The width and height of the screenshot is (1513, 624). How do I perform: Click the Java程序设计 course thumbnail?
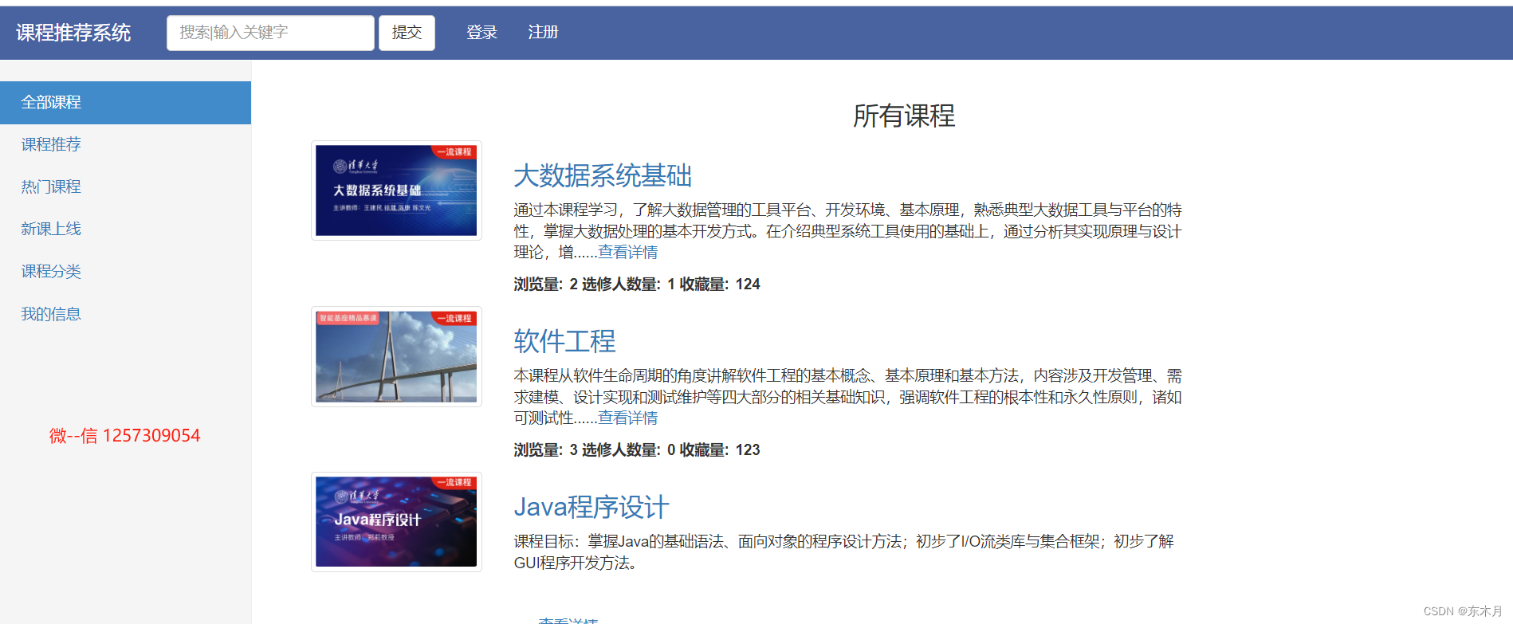(x=396, y=522)
